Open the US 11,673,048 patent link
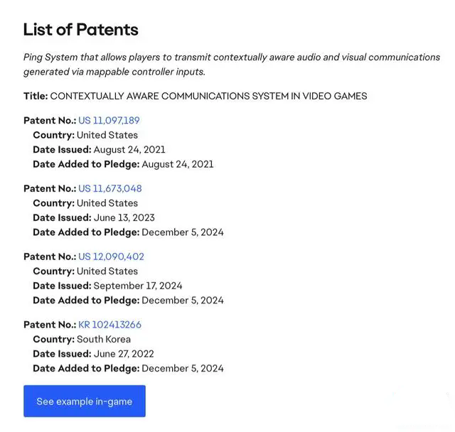Image resolution: width=455 pixels, height=432 pixels. (x=110, y=188)
